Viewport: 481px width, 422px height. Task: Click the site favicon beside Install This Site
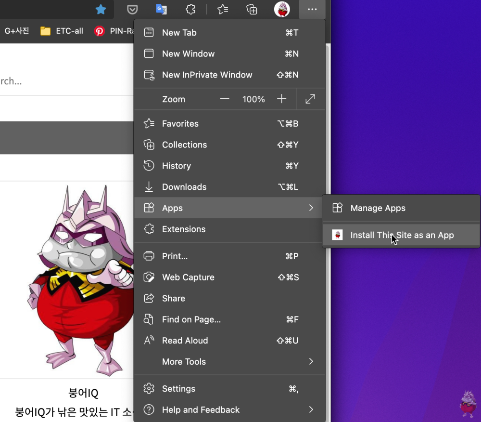click(x=337, y=235)
